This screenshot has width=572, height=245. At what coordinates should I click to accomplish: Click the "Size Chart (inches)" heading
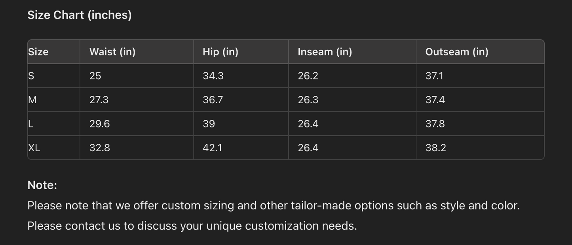[80, 15]
